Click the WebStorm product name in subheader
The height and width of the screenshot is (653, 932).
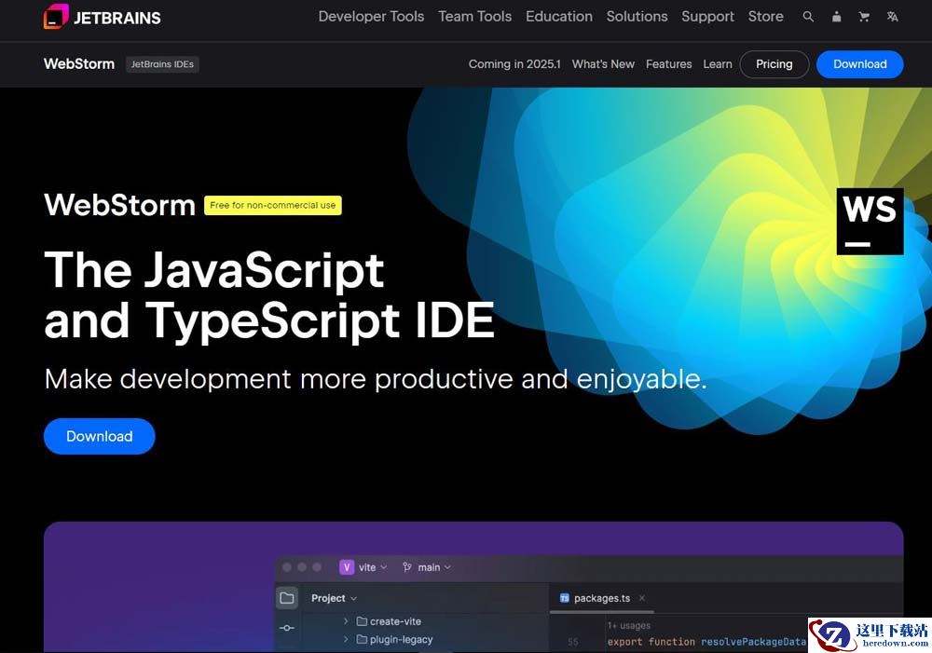pyautogui.click(x=79, y=63)
